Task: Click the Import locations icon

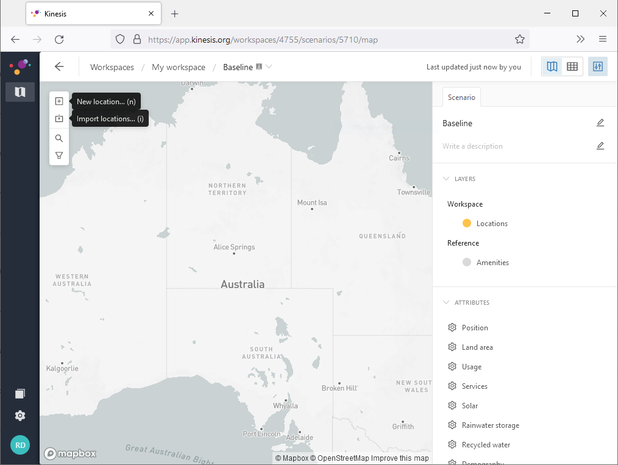Action: coord(59,119)
